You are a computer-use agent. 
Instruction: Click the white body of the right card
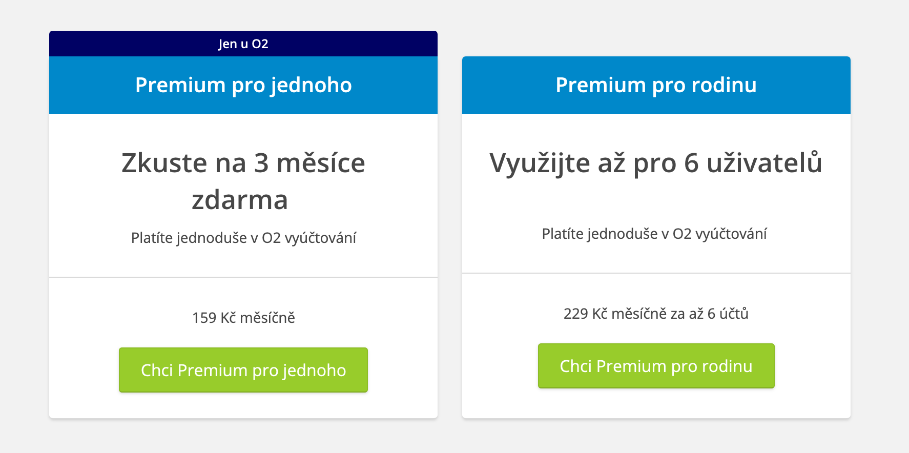[656, 256]
